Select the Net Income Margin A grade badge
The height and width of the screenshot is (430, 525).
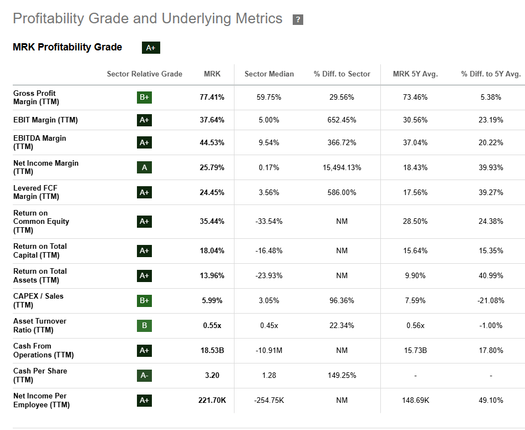144,167
